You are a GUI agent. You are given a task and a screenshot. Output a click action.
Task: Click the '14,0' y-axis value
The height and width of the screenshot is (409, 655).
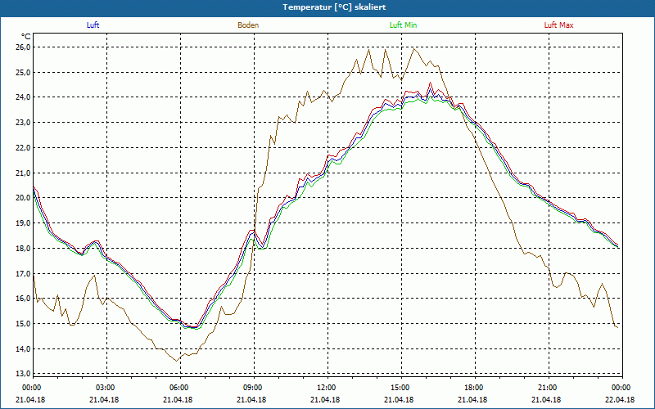24,349
